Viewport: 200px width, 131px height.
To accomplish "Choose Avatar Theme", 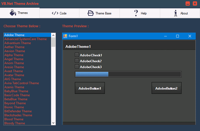I will point(28,75).
